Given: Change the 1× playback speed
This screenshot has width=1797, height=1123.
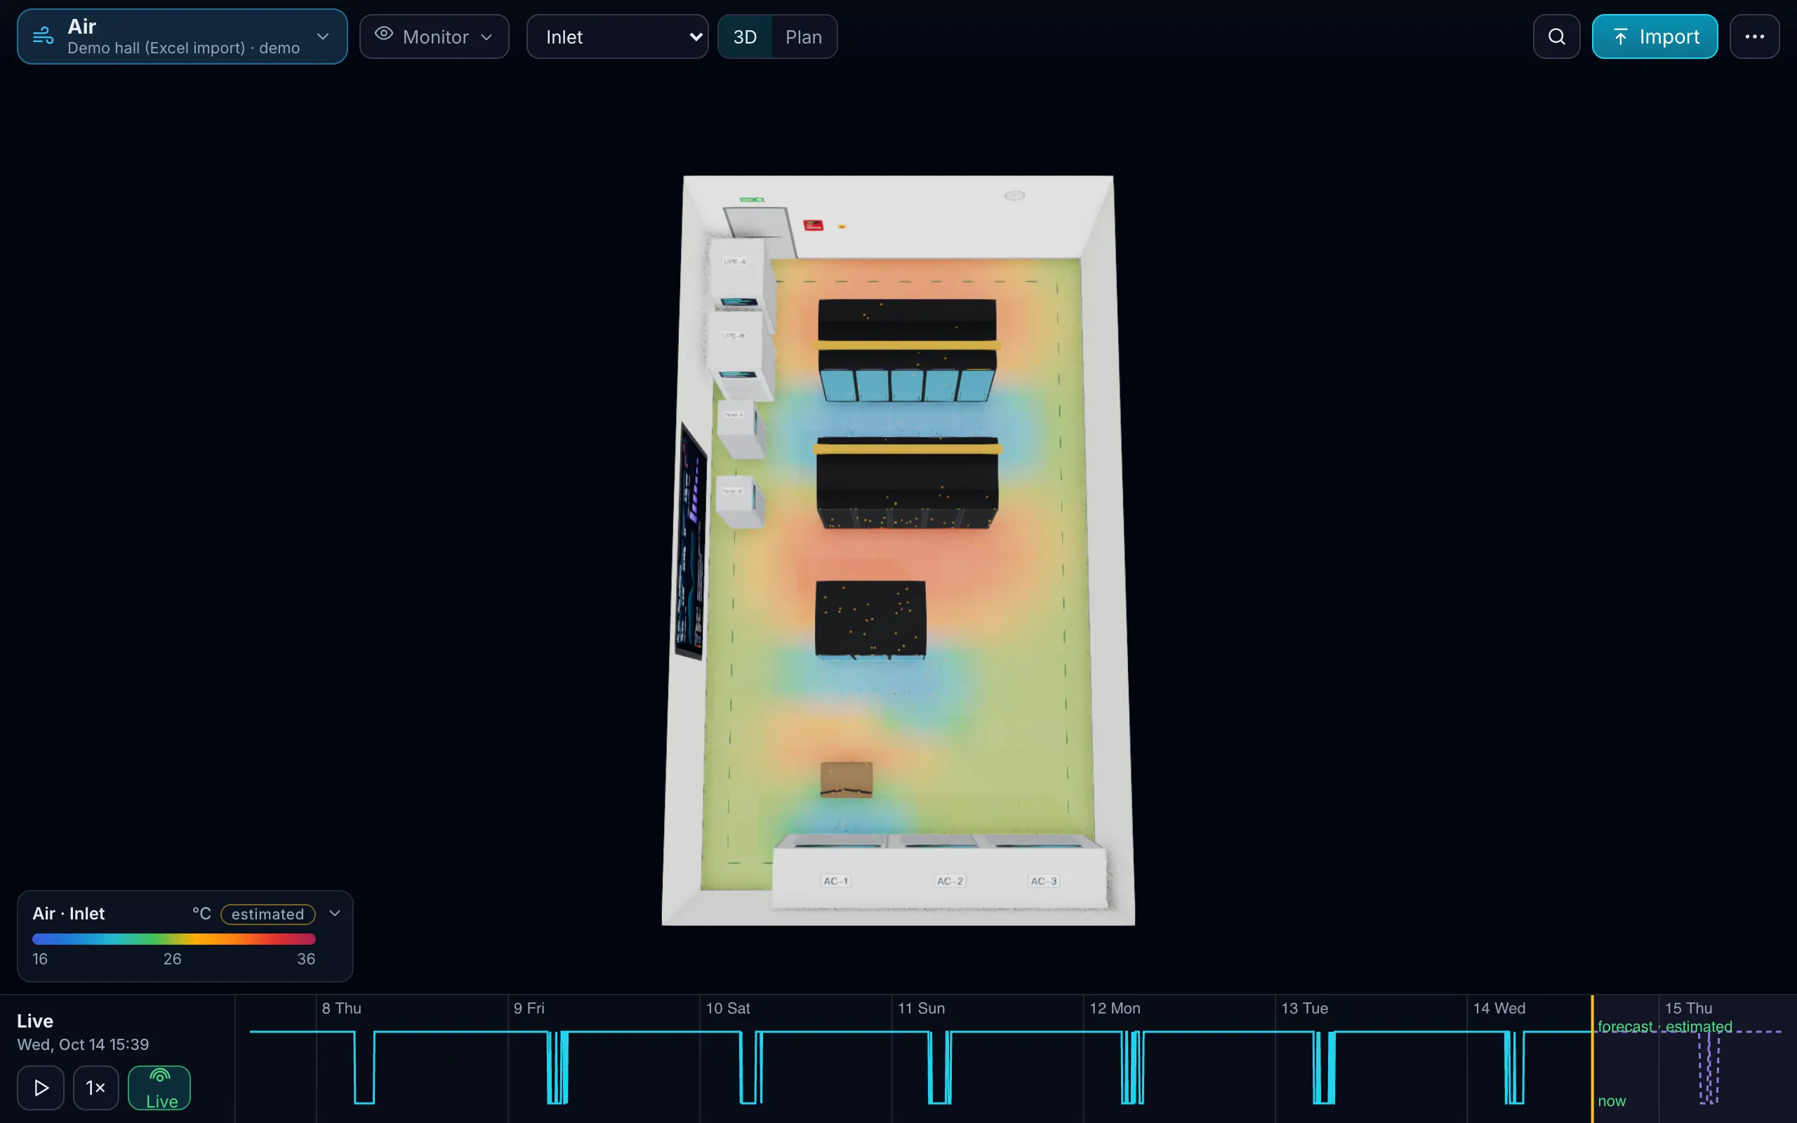Looking at the screenshot, I should (x=95, y=1087).
